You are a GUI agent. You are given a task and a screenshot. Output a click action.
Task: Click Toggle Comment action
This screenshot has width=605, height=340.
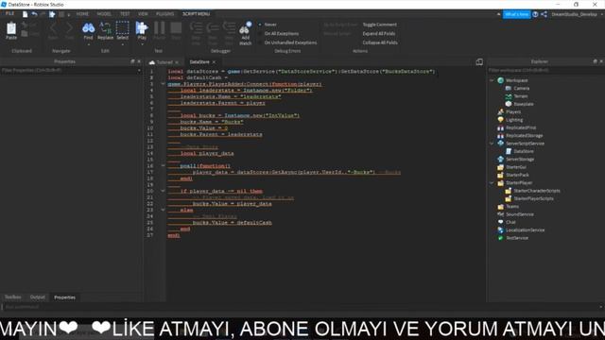[380, 25]
